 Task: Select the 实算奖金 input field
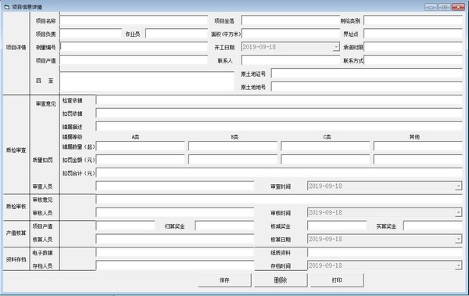[433, 226]
